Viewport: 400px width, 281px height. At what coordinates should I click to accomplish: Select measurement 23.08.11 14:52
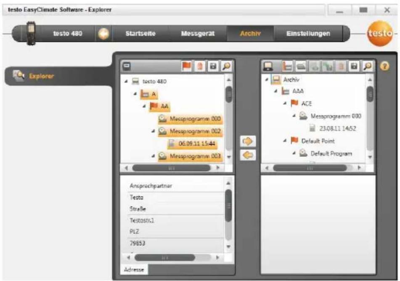tap(337, 128)
